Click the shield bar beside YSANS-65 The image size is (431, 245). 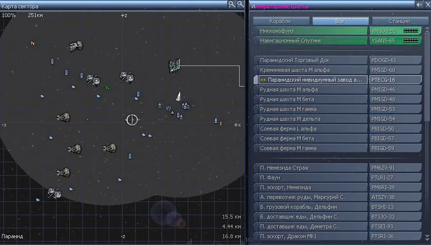[411, 41]
